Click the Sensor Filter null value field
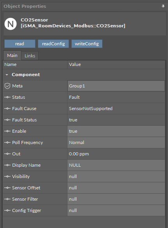The image size is (168, 228). [116, 199]
